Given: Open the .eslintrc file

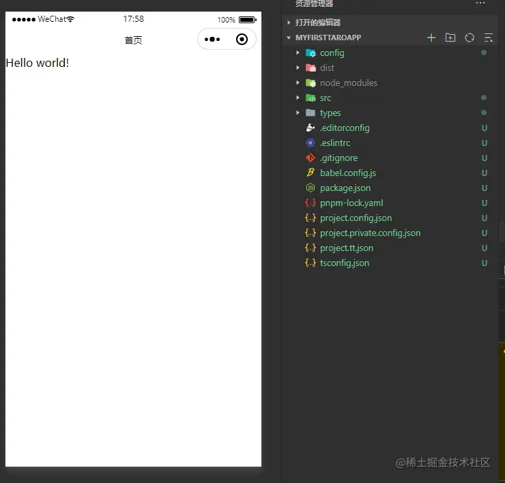Looking at the screenshot, I should [x=335, y=143].
